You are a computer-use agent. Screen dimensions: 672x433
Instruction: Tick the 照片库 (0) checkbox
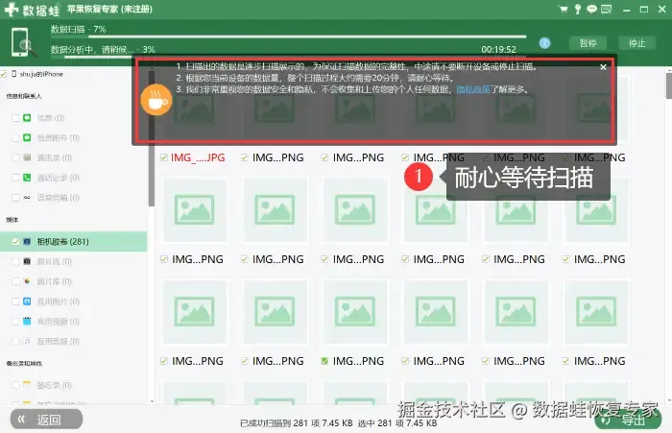point(15,281)
